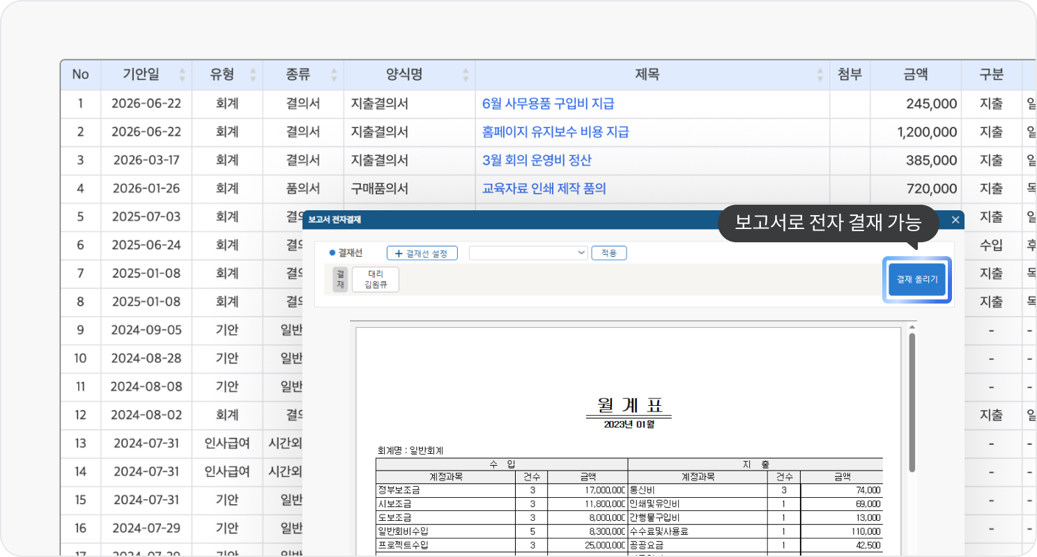Close the 보고서 전자결재 dialog
1037x557 pixels.
tap(955, 220)
